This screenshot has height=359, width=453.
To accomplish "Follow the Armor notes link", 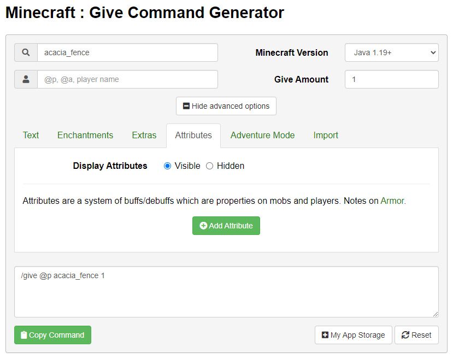I will (x=392, y=201).
